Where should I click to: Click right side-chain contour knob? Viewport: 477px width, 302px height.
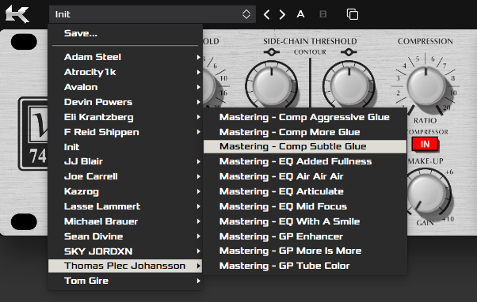coord(349,86)
